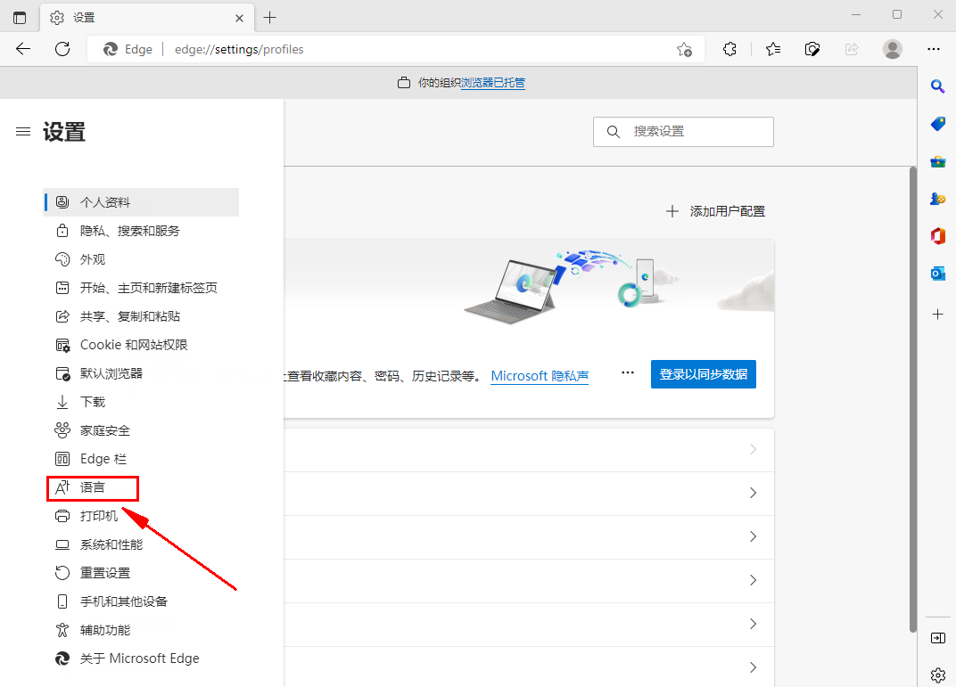Screen dimensions: 956x687
Task: Hide sidebar using the collapse icon
Action: click(937, 638)
